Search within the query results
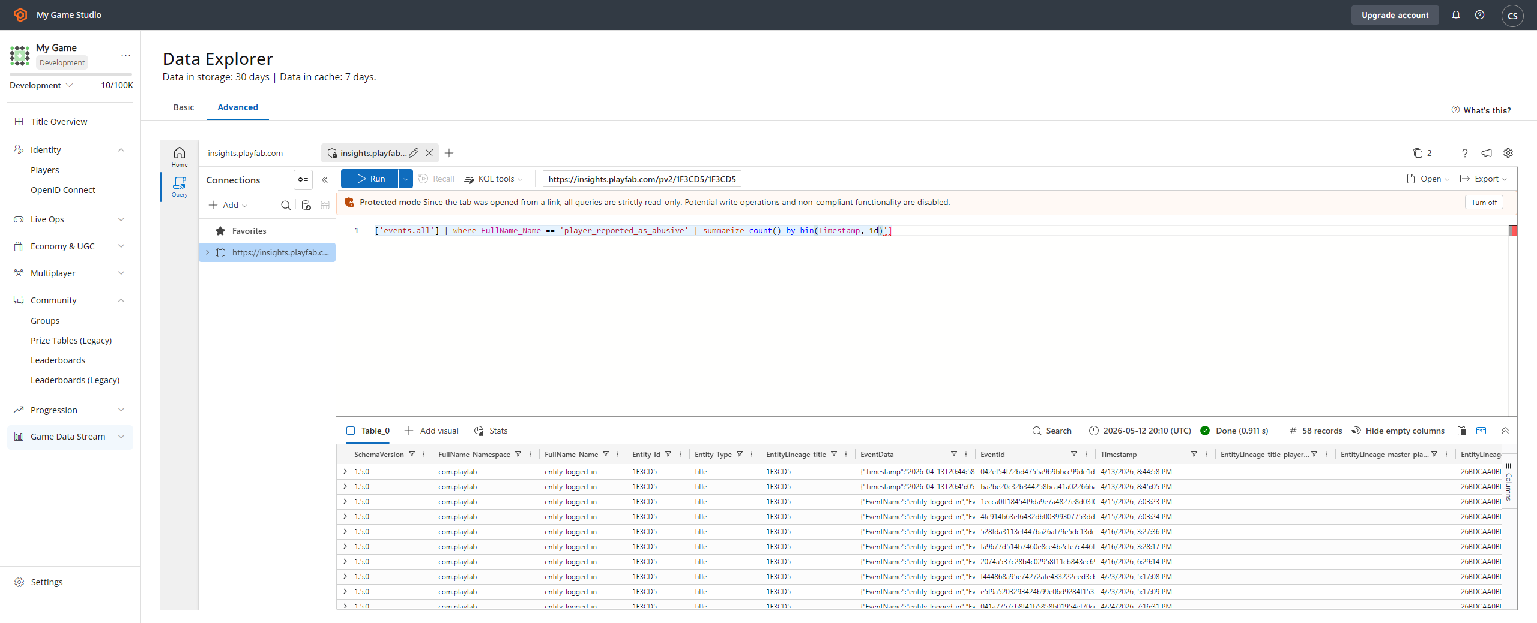 pyautogui.click(x=1052, y=431)
